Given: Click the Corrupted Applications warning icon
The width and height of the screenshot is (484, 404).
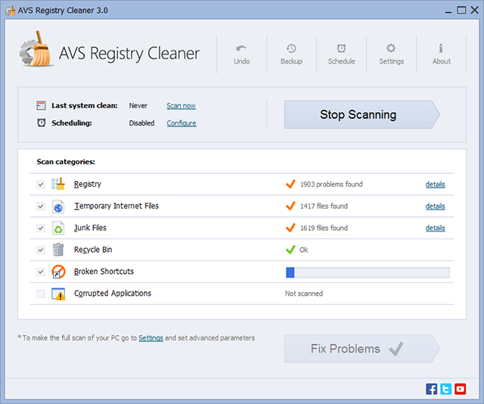Looking at the screenshot, I should pyautogui.click(x=58, y=294).
